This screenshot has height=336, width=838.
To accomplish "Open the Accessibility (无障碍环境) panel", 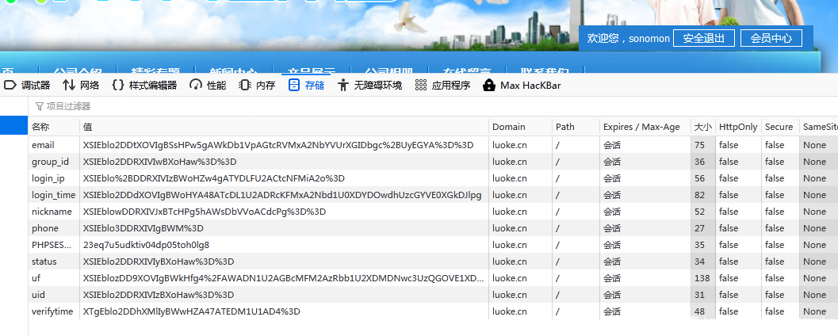I will coord(369,85).
